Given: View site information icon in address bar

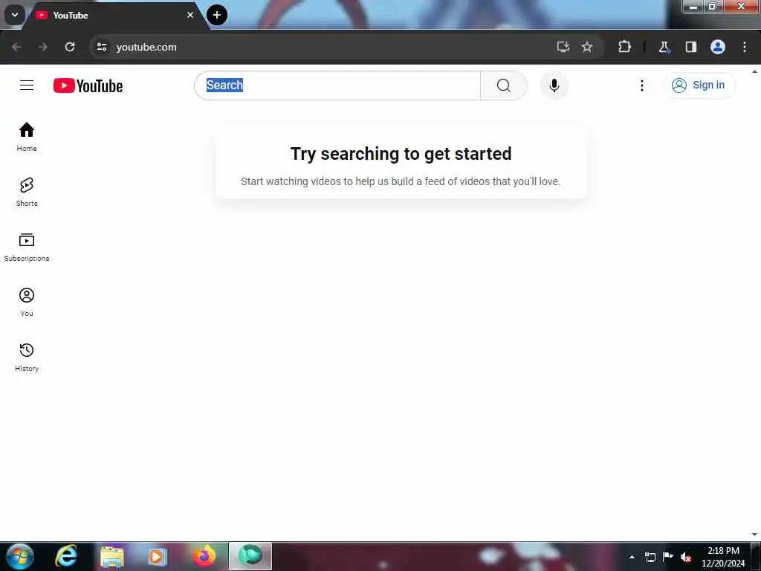Looking at the screenshot, I should [x=101, y=47].
